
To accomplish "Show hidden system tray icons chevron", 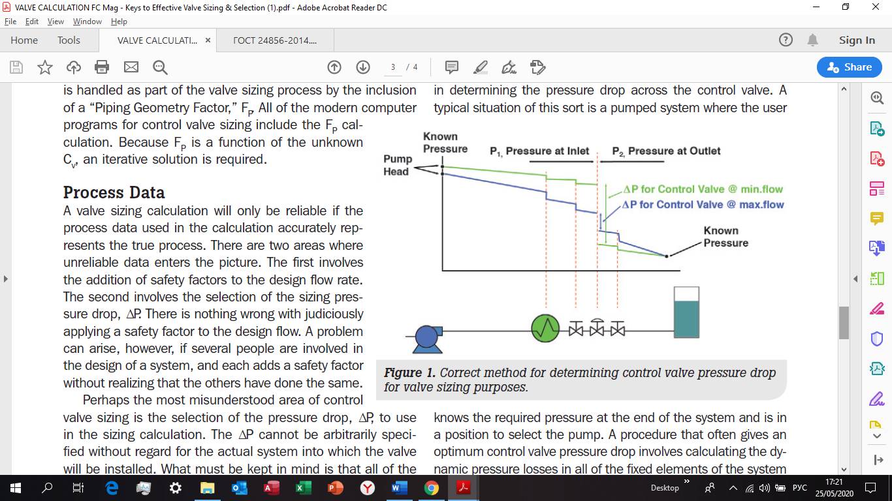I will pos(733,487).
